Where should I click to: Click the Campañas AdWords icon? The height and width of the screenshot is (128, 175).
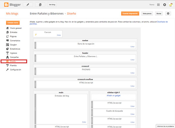coord(8,57)
